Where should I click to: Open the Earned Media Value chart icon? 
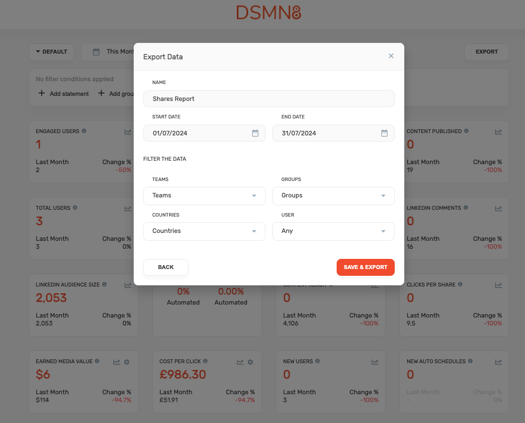click(117, 362)
